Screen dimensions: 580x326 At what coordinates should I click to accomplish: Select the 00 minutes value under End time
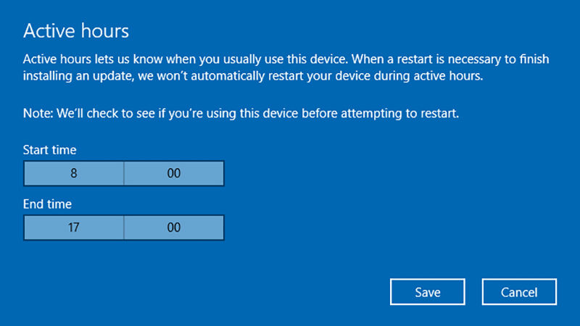174,227
